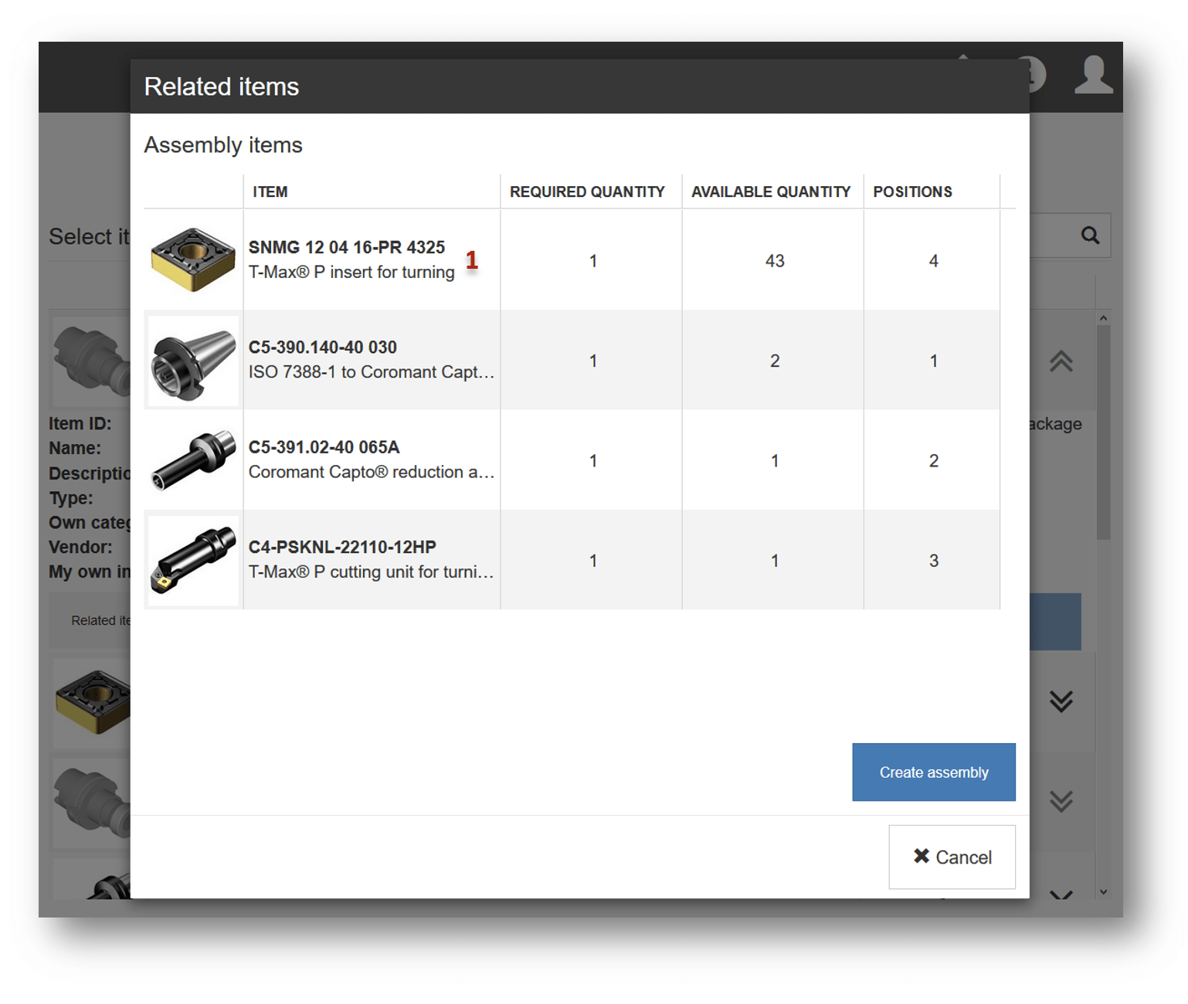Viewport: 1188px width, 1004px height.
Task: Click the X icon in Cancel button
Action: [x=921, y=856]
